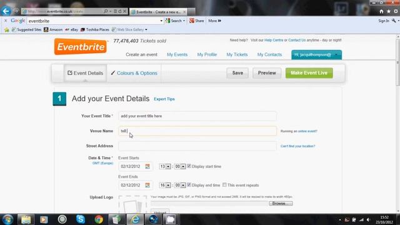Open the eBay favorites bookmark
The image size is (400, 225).
click(71, 29)
